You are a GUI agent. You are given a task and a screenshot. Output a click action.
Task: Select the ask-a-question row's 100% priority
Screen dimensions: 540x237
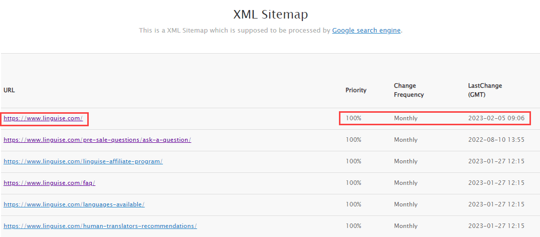click(353, 140)
